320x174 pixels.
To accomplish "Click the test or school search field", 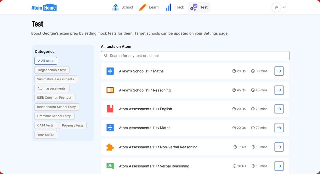I will pyautogui.click(x=195, y=56).
